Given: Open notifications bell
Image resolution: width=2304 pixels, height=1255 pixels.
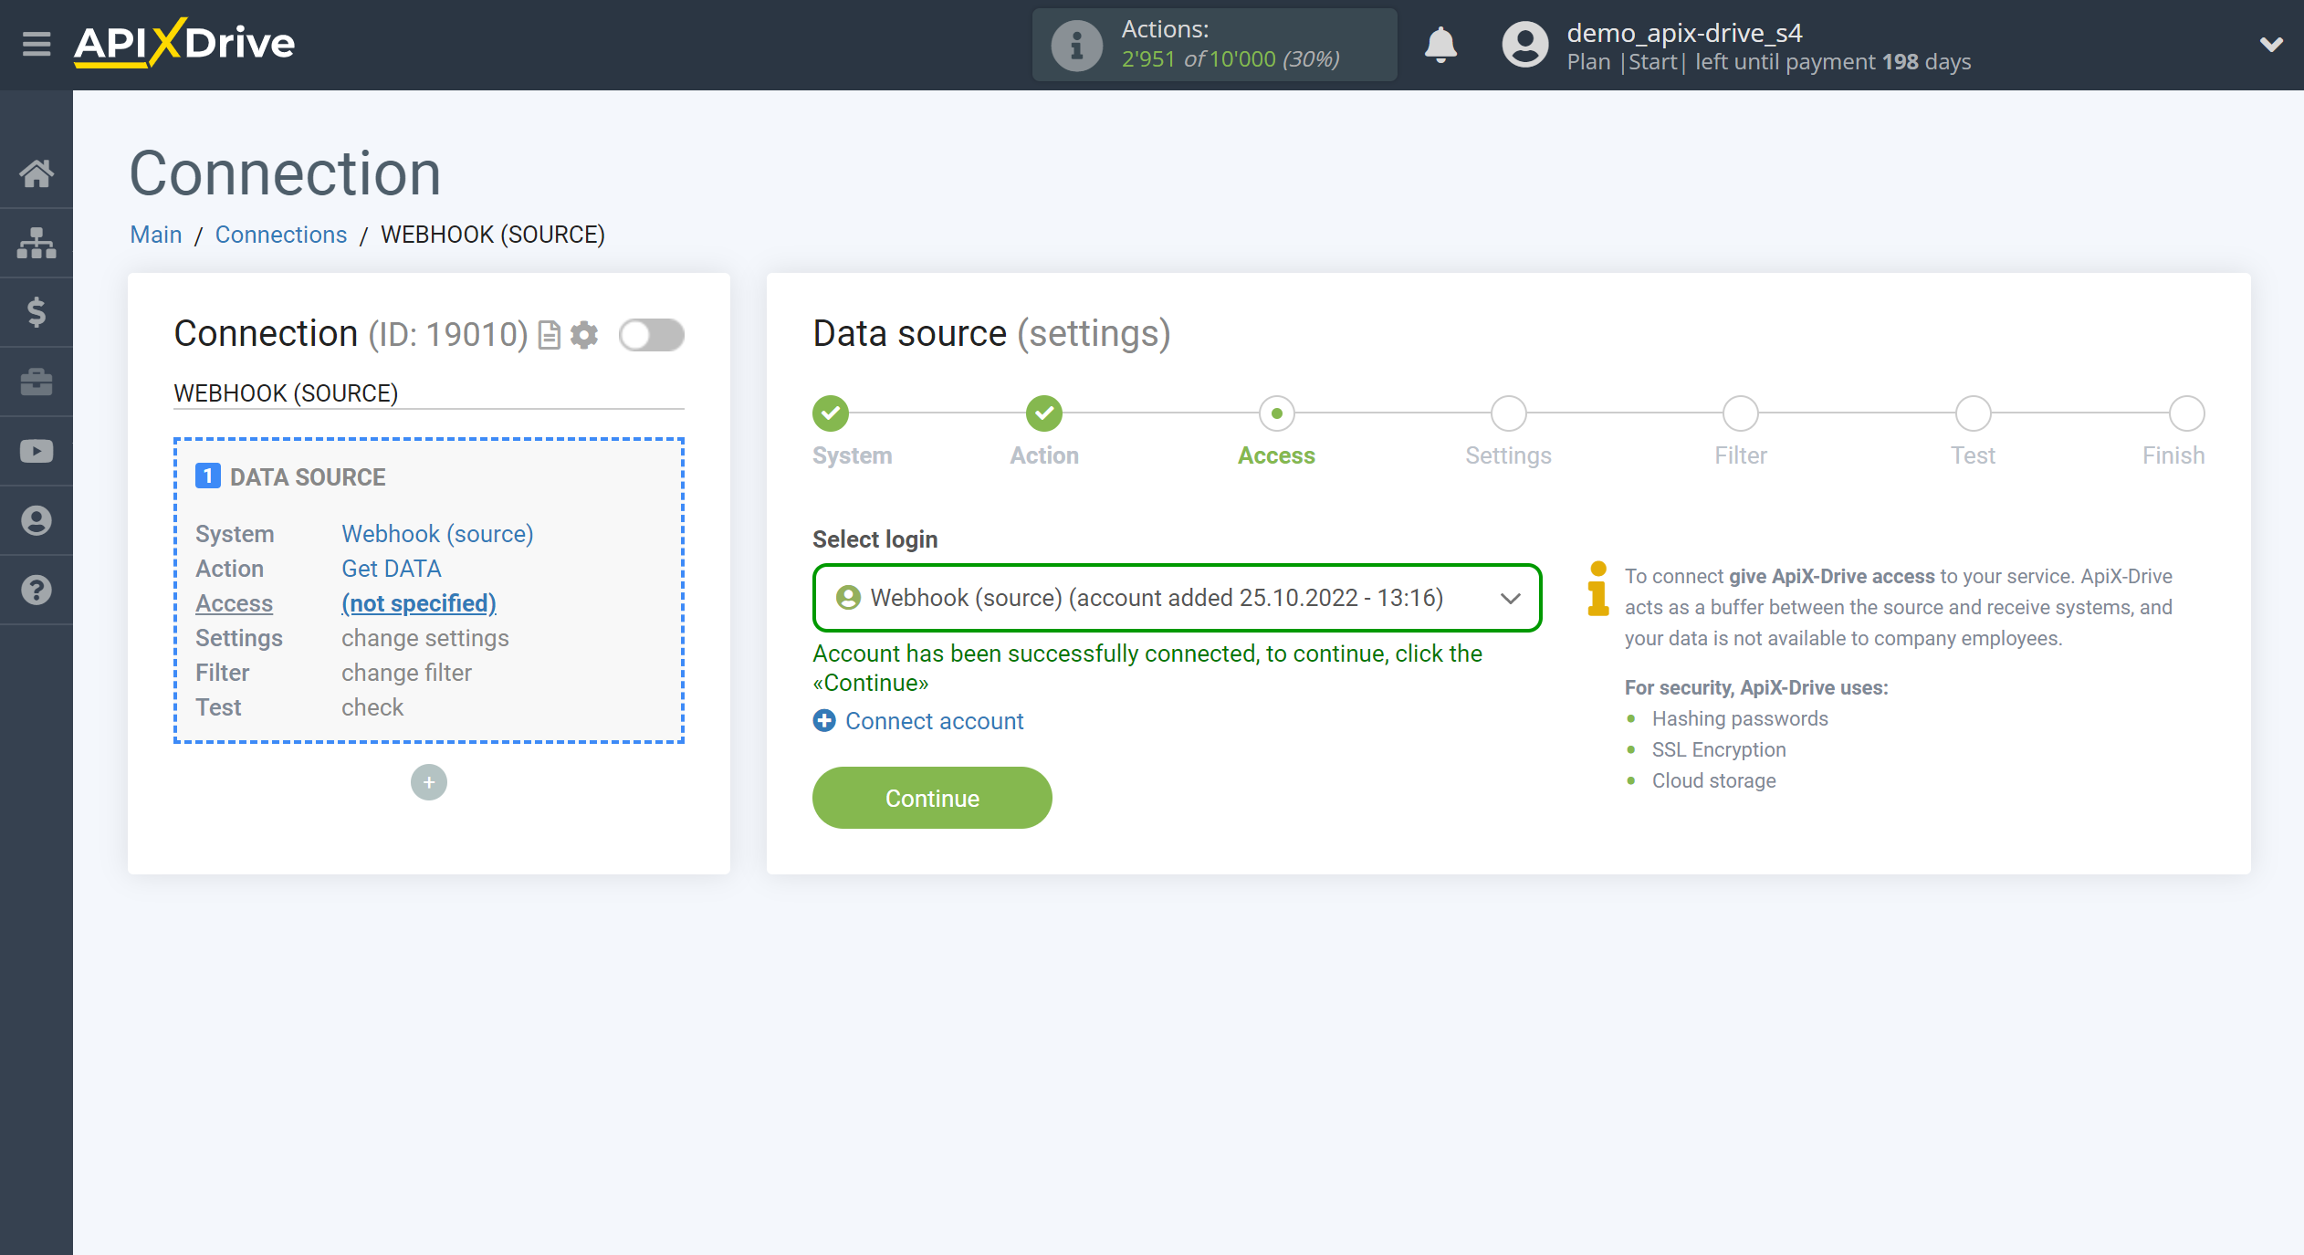Looking at the screenshot, I should click(1440, 45).
